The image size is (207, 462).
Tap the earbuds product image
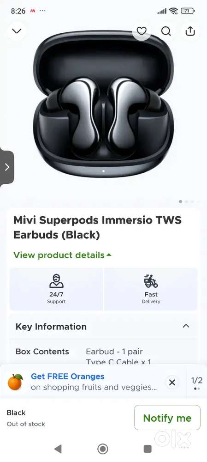(x=103, y=106)
